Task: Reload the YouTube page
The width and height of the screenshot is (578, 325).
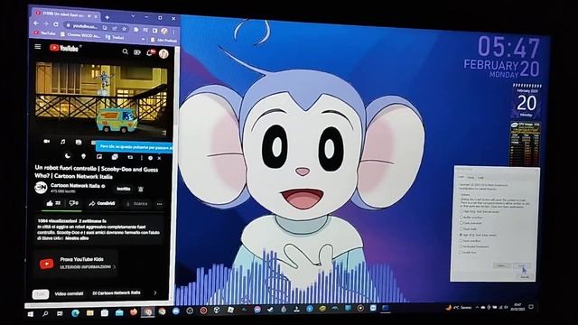Action: click(x=56, y=24)
